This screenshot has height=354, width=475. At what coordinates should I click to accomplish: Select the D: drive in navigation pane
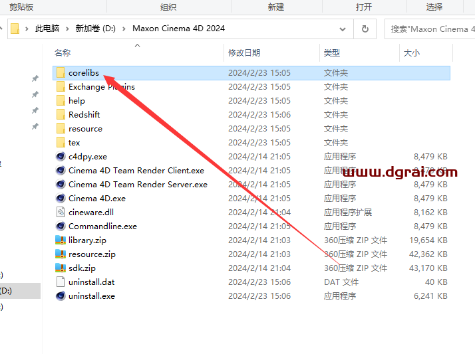[20, 291]
